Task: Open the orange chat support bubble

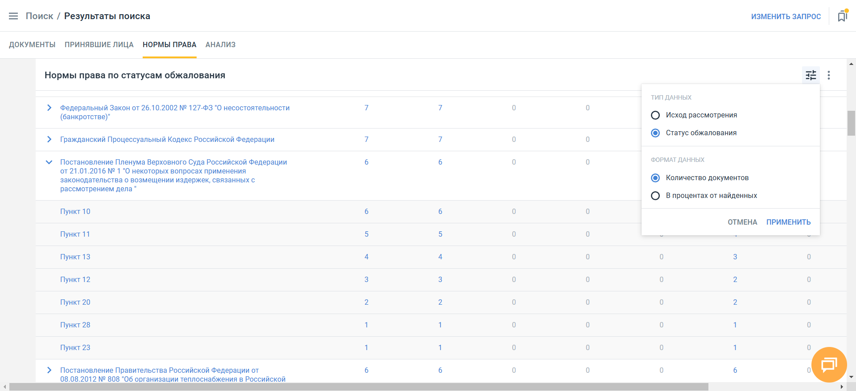Action: pos(829,365)
